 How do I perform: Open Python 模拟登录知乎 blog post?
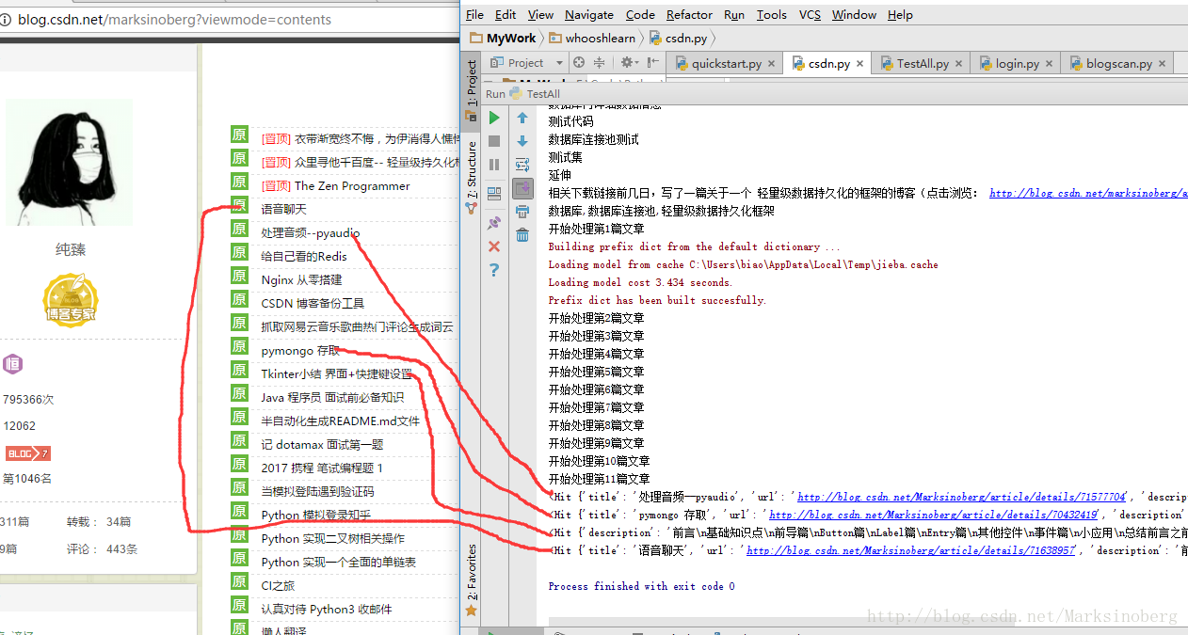[316, 515]
